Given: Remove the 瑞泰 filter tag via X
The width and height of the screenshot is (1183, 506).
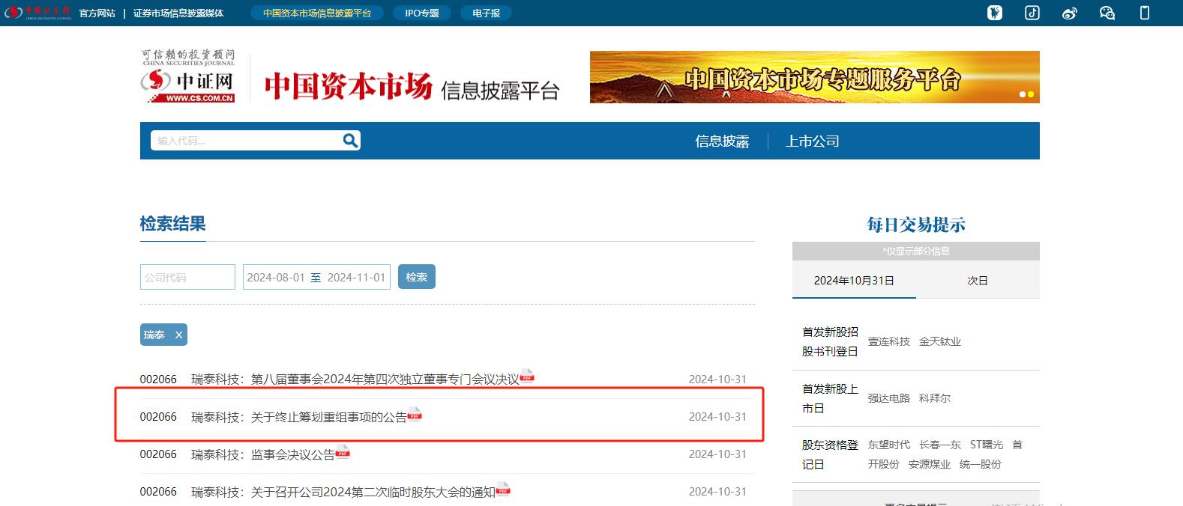Looking at the screenshot, I should [178, 335].
